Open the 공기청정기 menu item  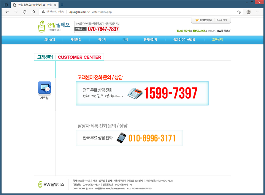(150, 40)
